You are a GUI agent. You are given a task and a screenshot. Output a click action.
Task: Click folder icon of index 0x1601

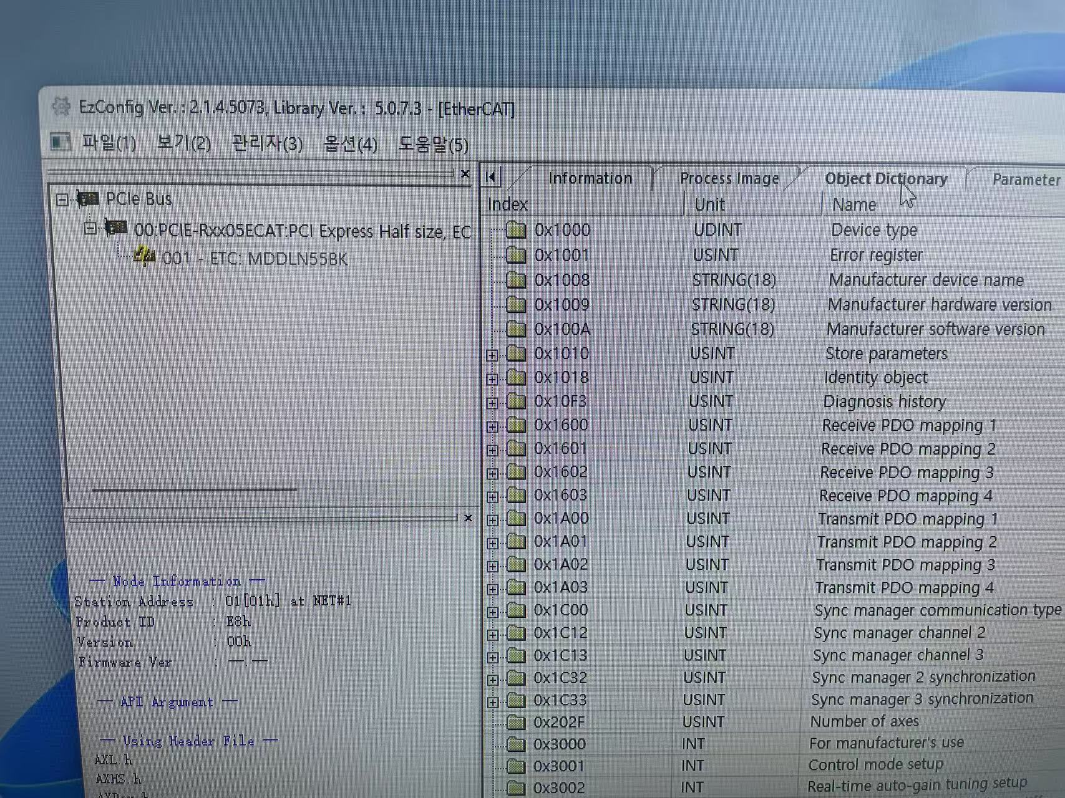click(x=516, y=449)
